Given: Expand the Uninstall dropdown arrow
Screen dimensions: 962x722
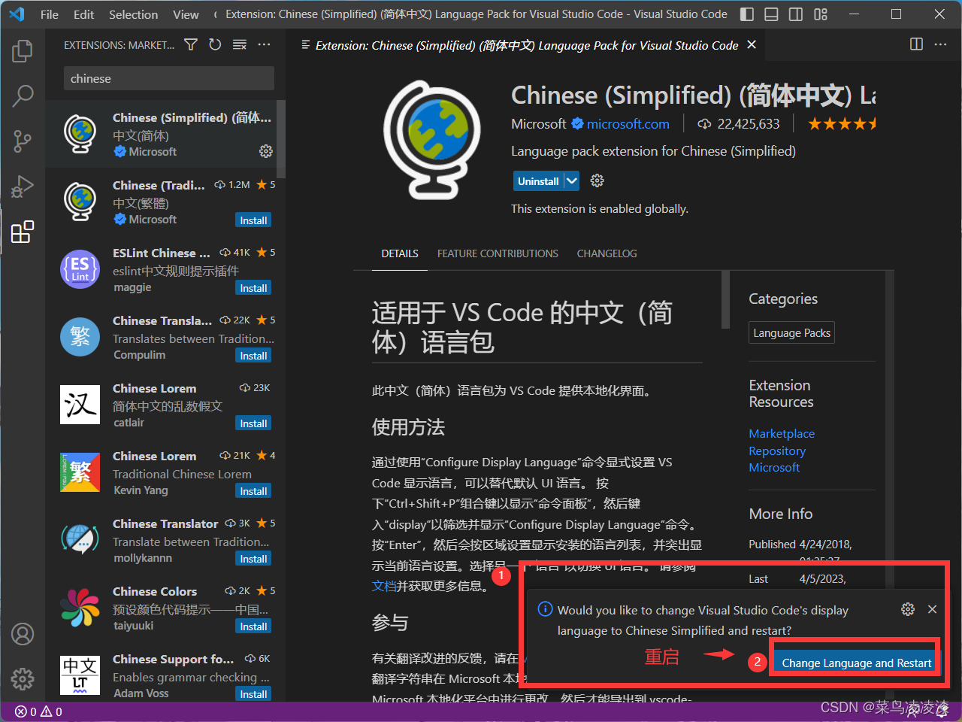Looking at the screenshot, I should tap(572, 180).
